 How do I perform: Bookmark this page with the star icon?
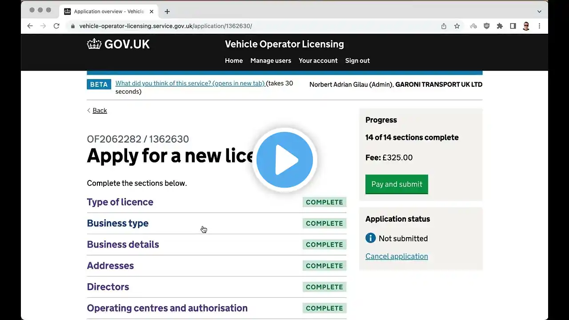coord(457,26)
